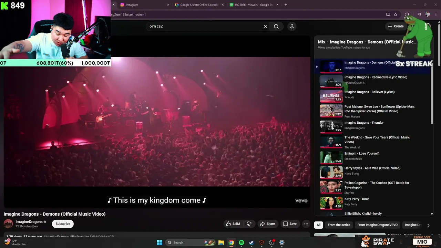Close the Google Sheets: Online Spreadsheet tab
Image resolution: width=441 pixels, height=248 pixels.
[x=223, y=5]
